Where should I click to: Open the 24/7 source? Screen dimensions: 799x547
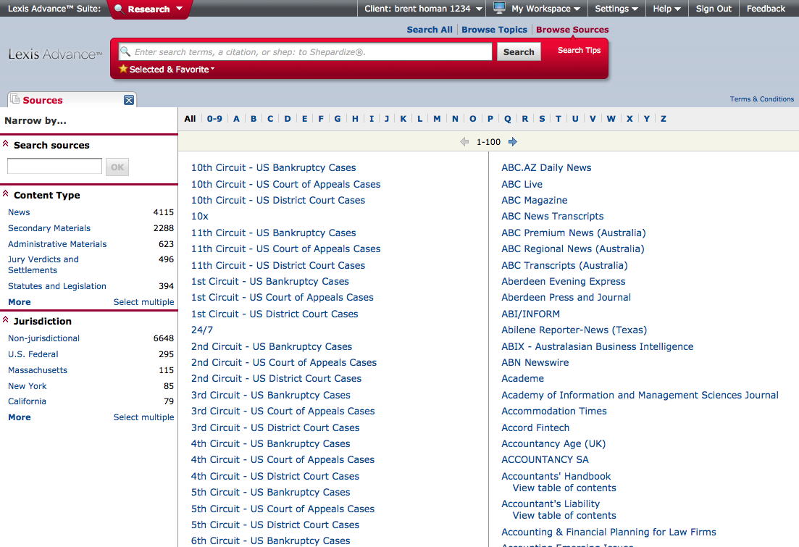tap(202, 330)
